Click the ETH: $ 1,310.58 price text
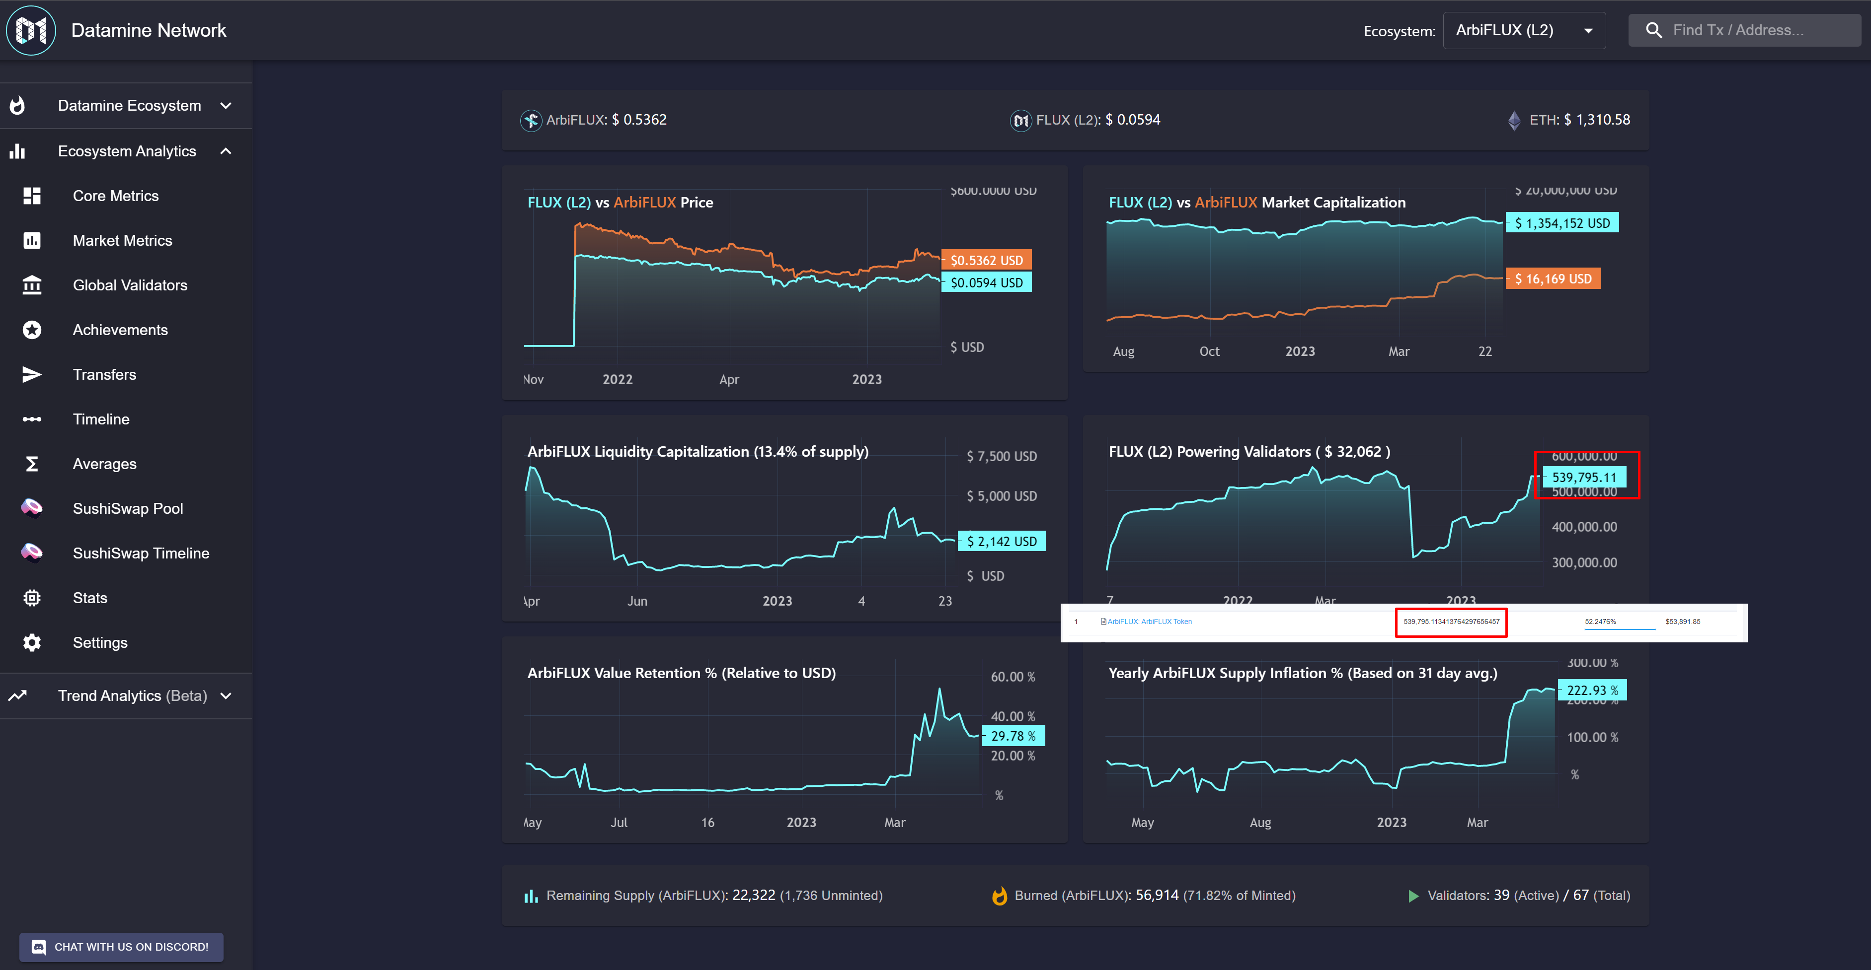Viewport: 1871px width, 970px height. (1580, 121)
